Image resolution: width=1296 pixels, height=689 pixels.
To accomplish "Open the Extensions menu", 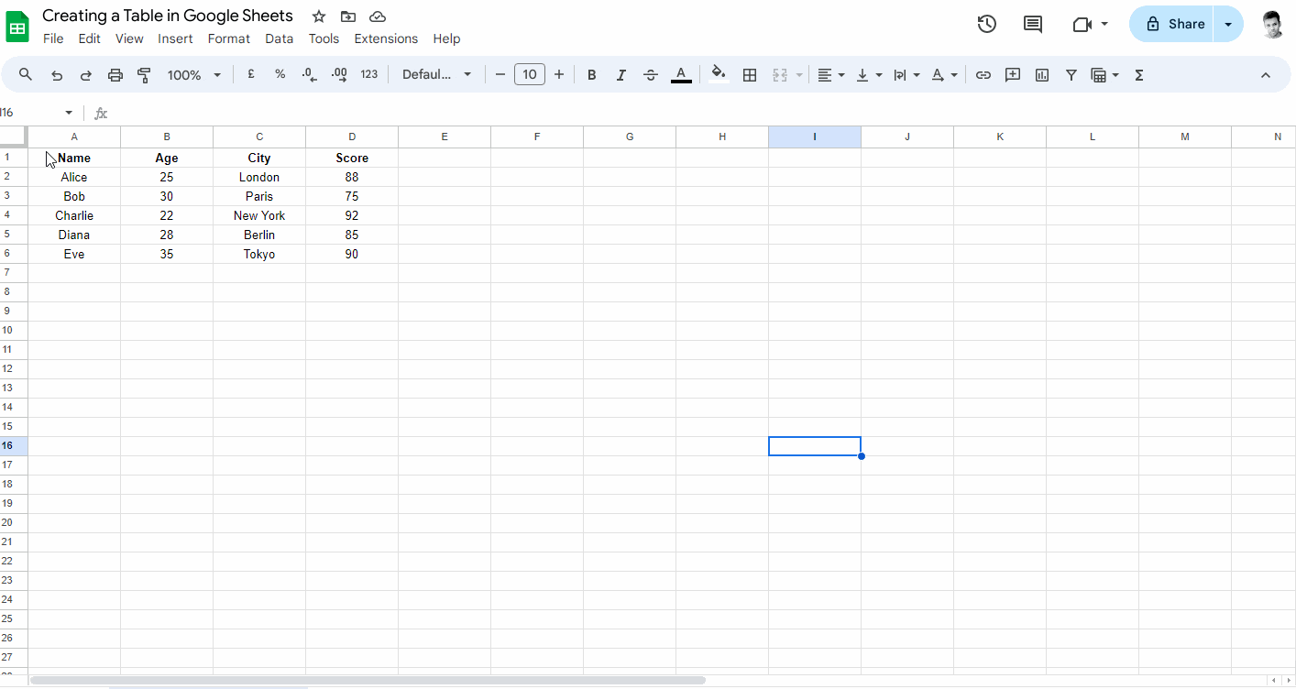I will [x=386, y=38].
